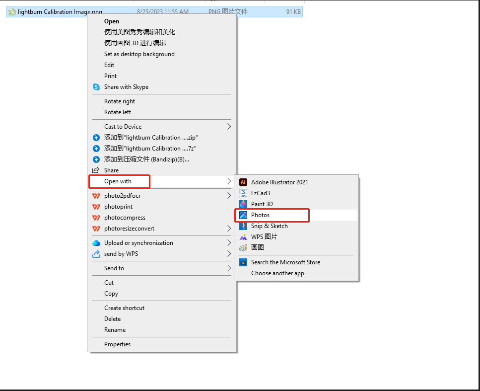
Task: Select Create shortcut
Action: pos(162,308)
